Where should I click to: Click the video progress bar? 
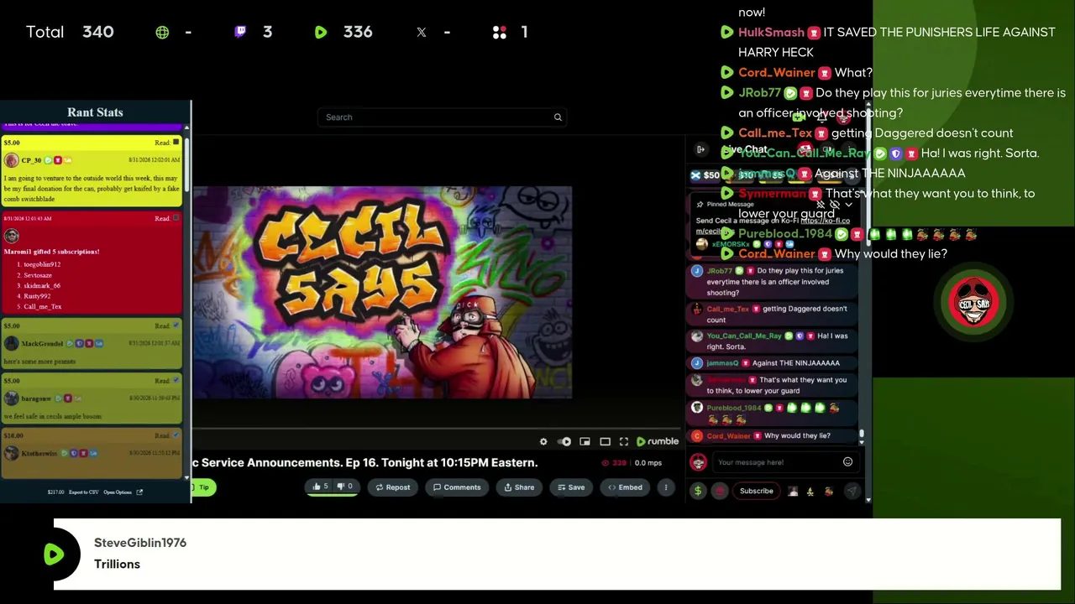pyautogui.click(x=437, y=428)
